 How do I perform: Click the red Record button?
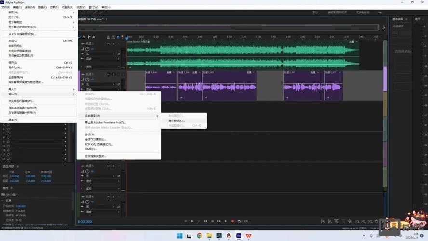coord(232,221)
